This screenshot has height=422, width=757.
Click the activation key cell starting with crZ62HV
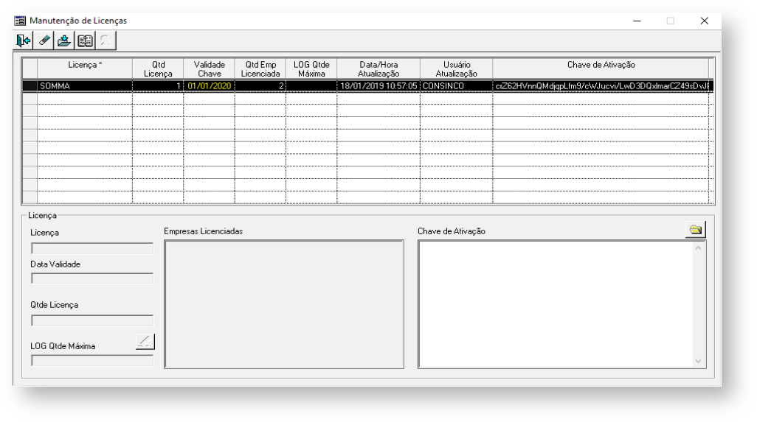point(601,85)
